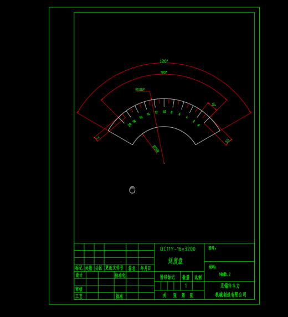Screen dimensions: 288x317
Task: Select the material value ending in L2
Action: click(225, 274)
